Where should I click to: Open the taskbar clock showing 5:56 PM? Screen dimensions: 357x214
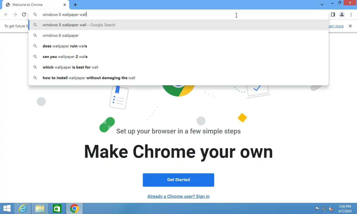pos(345,209)
